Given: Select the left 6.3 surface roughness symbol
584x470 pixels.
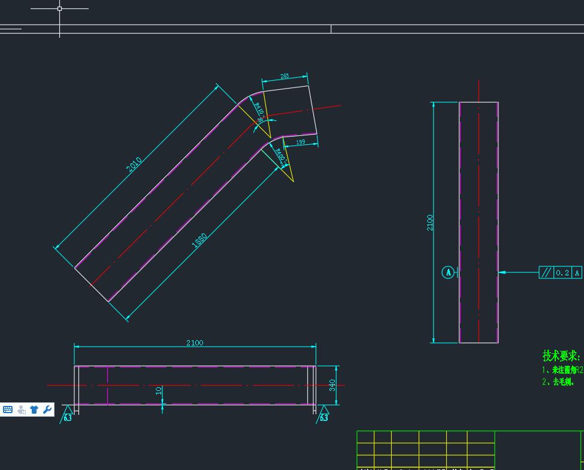Looking at the screenshot, I should coord(67,414).
